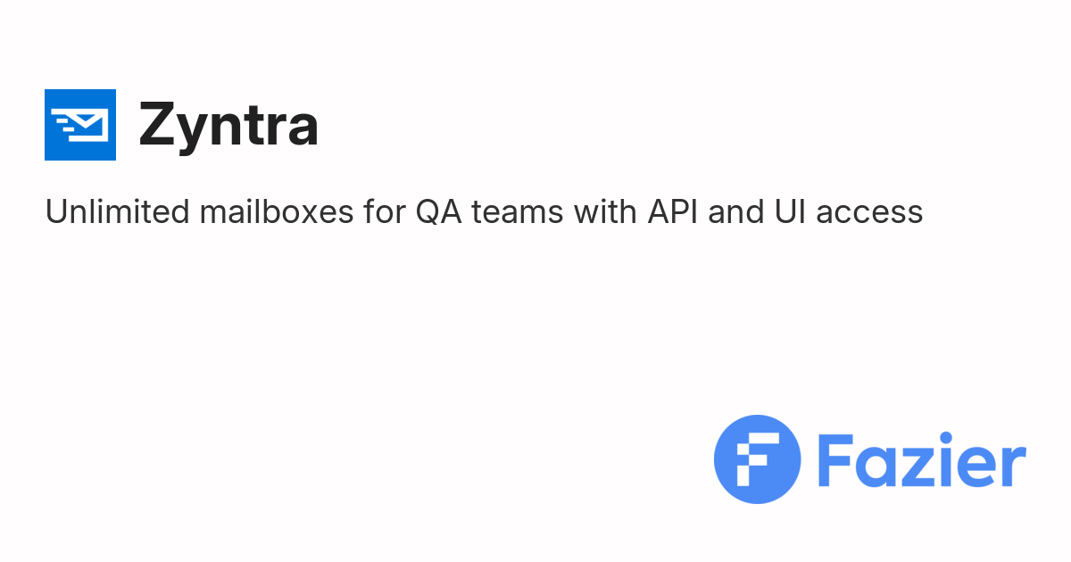
Task: Open the Zyntra title heading
Action: pos(228,125)
